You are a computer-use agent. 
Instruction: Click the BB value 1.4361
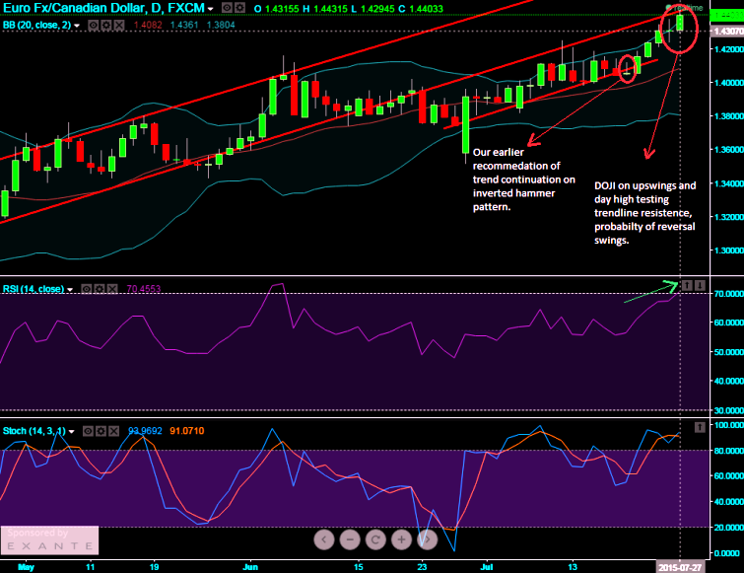coord(184,26)
